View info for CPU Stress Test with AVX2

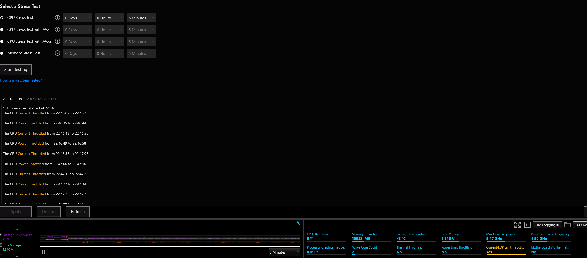click(58, 41)
